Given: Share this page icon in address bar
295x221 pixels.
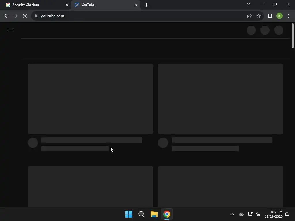Looking at the screenshot, I should click(x=249, y=16).
